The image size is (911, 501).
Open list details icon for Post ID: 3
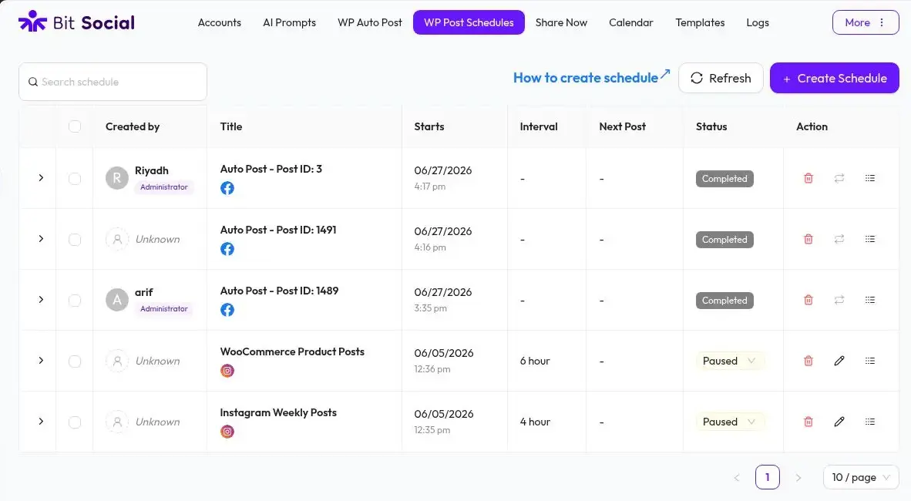click(869, 178)
